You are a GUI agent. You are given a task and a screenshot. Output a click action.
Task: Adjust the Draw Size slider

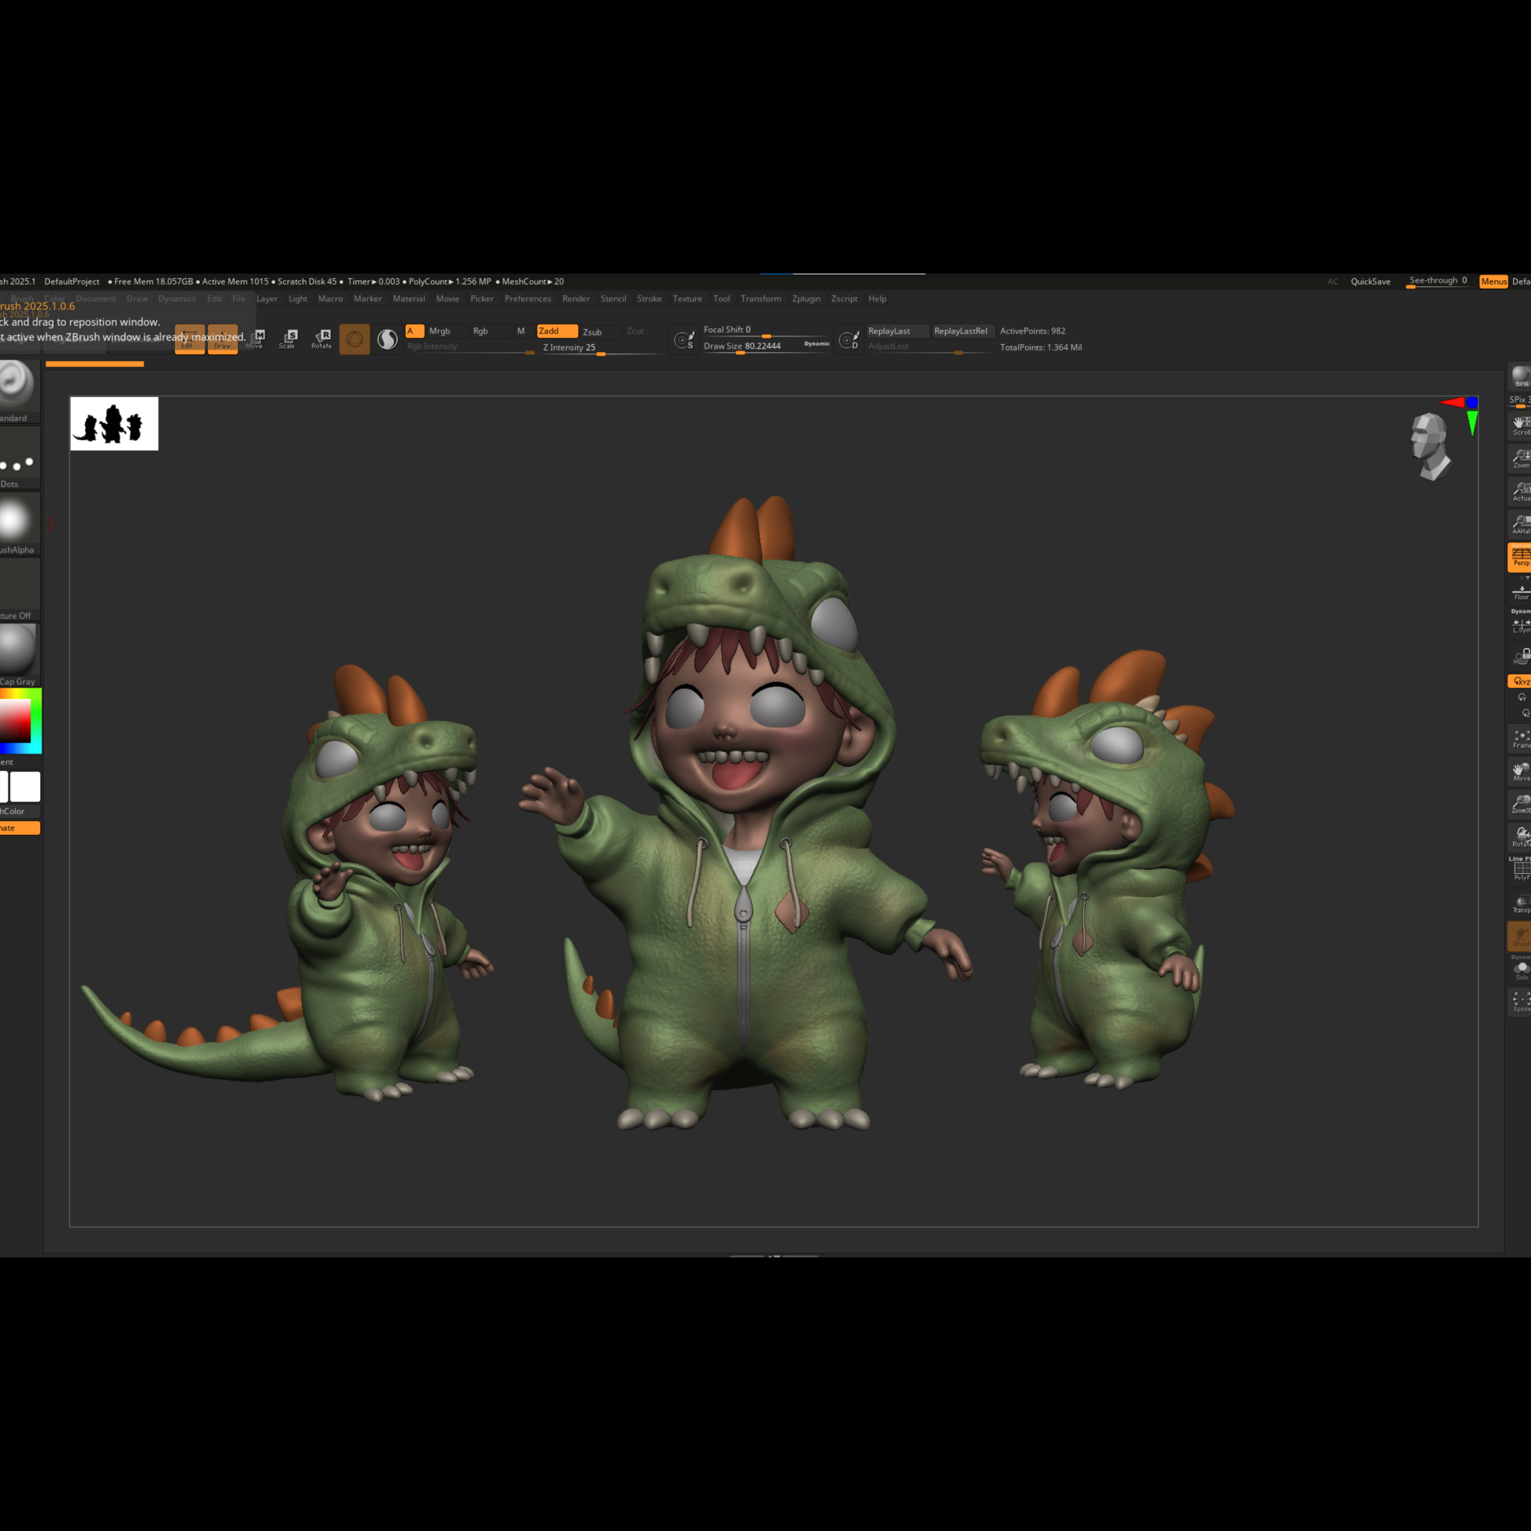coord(766,346)
